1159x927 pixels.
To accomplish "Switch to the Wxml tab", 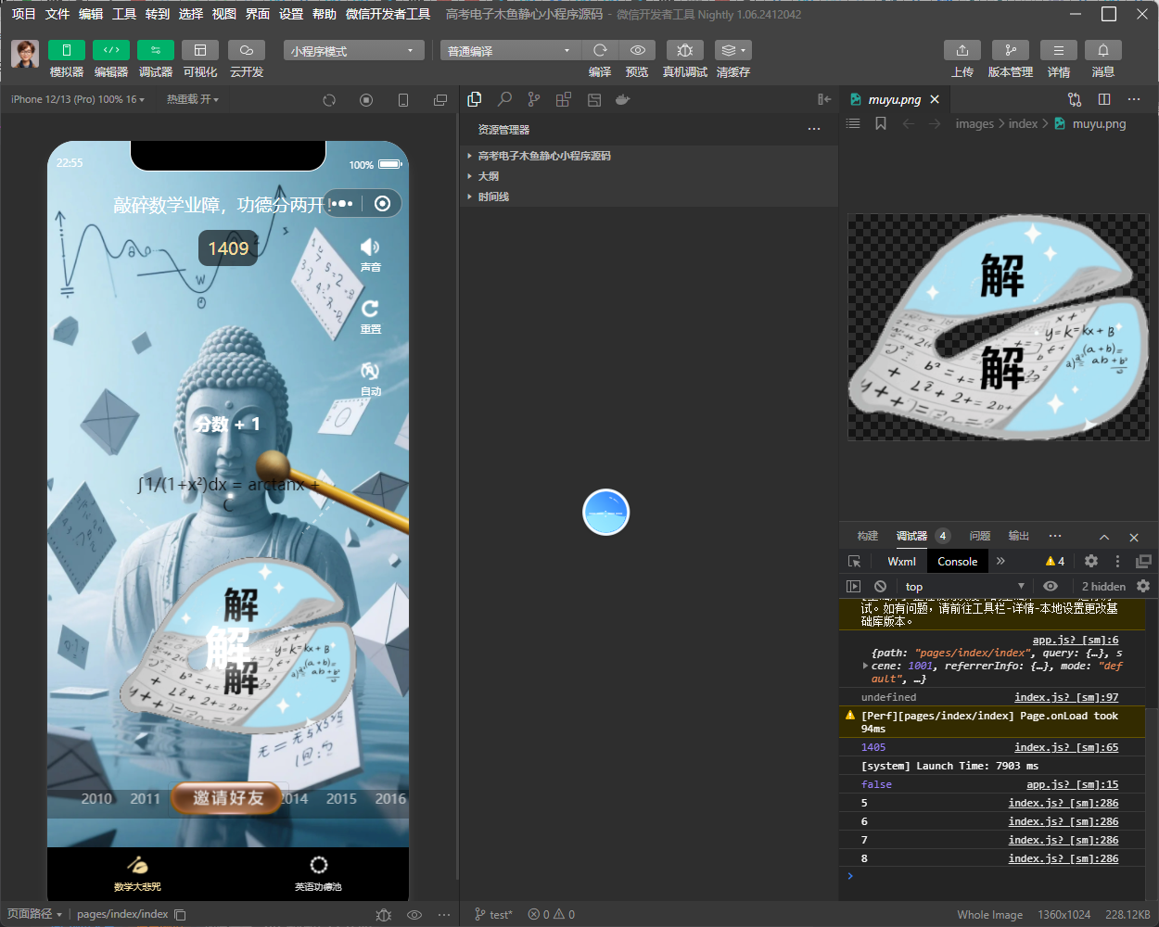I will pos(901,561).
